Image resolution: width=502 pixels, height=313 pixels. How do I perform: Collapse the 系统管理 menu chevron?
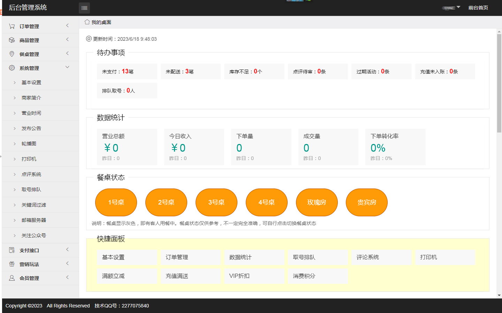point(67,67)
